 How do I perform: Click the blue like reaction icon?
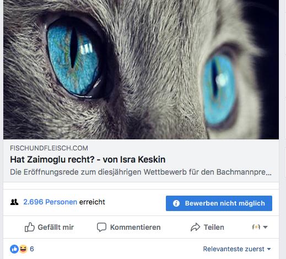(14, 249)
